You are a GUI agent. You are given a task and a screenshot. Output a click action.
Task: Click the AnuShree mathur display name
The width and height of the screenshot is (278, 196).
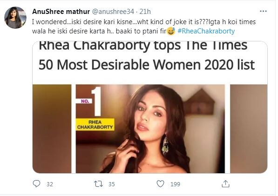61,12
